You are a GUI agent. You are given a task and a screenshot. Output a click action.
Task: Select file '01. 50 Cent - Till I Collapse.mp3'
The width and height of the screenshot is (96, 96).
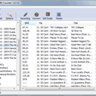[x=52, y=27]
